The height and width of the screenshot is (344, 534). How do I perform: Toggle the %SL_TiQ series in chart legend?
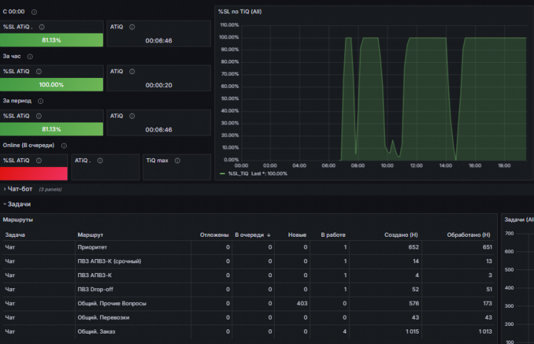pos(238,174)
